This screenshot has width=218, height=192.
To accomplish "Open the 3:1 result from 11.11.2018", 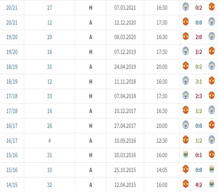I will click(x=198, y=82).
